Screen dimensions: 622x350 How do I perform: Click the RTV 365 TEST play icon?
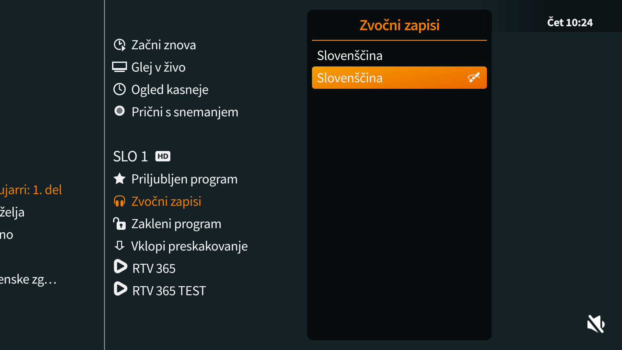click(120, 289)
